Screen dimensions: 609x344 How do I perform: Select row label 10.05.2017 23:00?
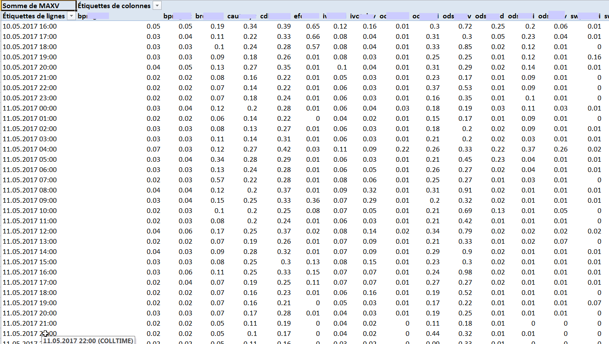pos(30,98)
